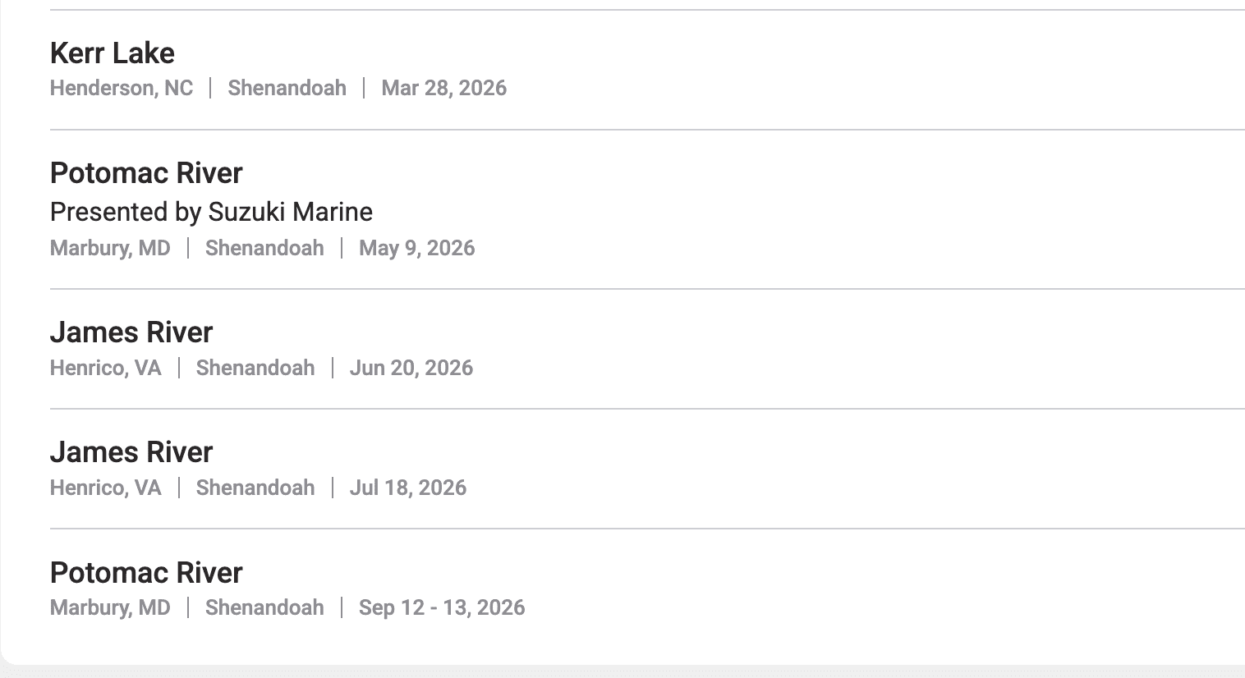Open the James River event for Jul 18

point(131,452)
